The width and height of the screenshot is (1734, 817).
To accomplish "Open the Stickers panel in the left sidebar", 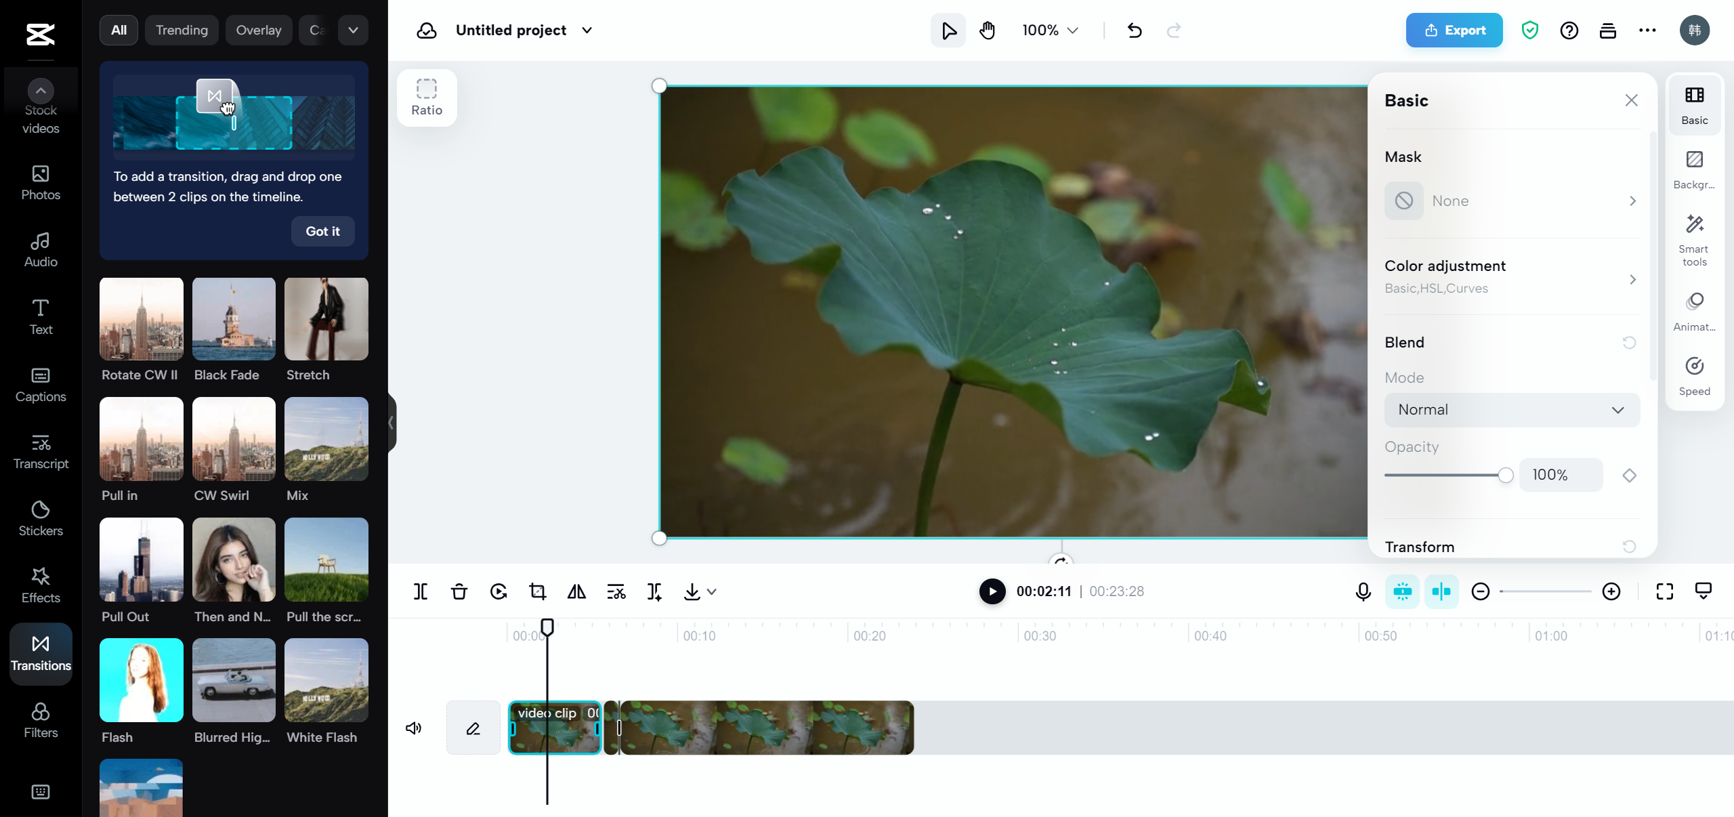I will pyautogui.click(x=41, y=518).
